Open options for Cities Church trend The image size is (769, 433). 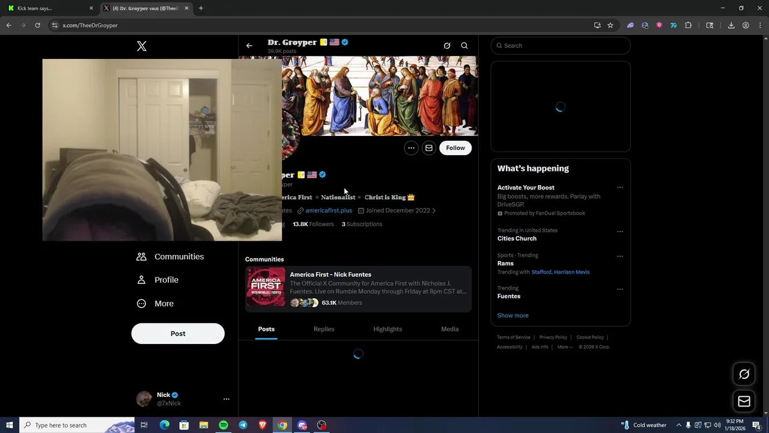point(620,232)
